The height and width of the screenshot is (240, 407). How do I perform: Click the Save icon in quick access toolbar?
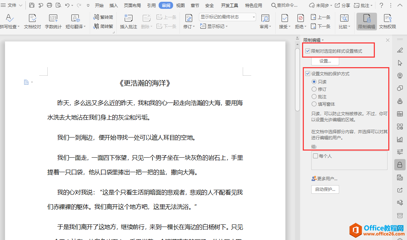32,5
